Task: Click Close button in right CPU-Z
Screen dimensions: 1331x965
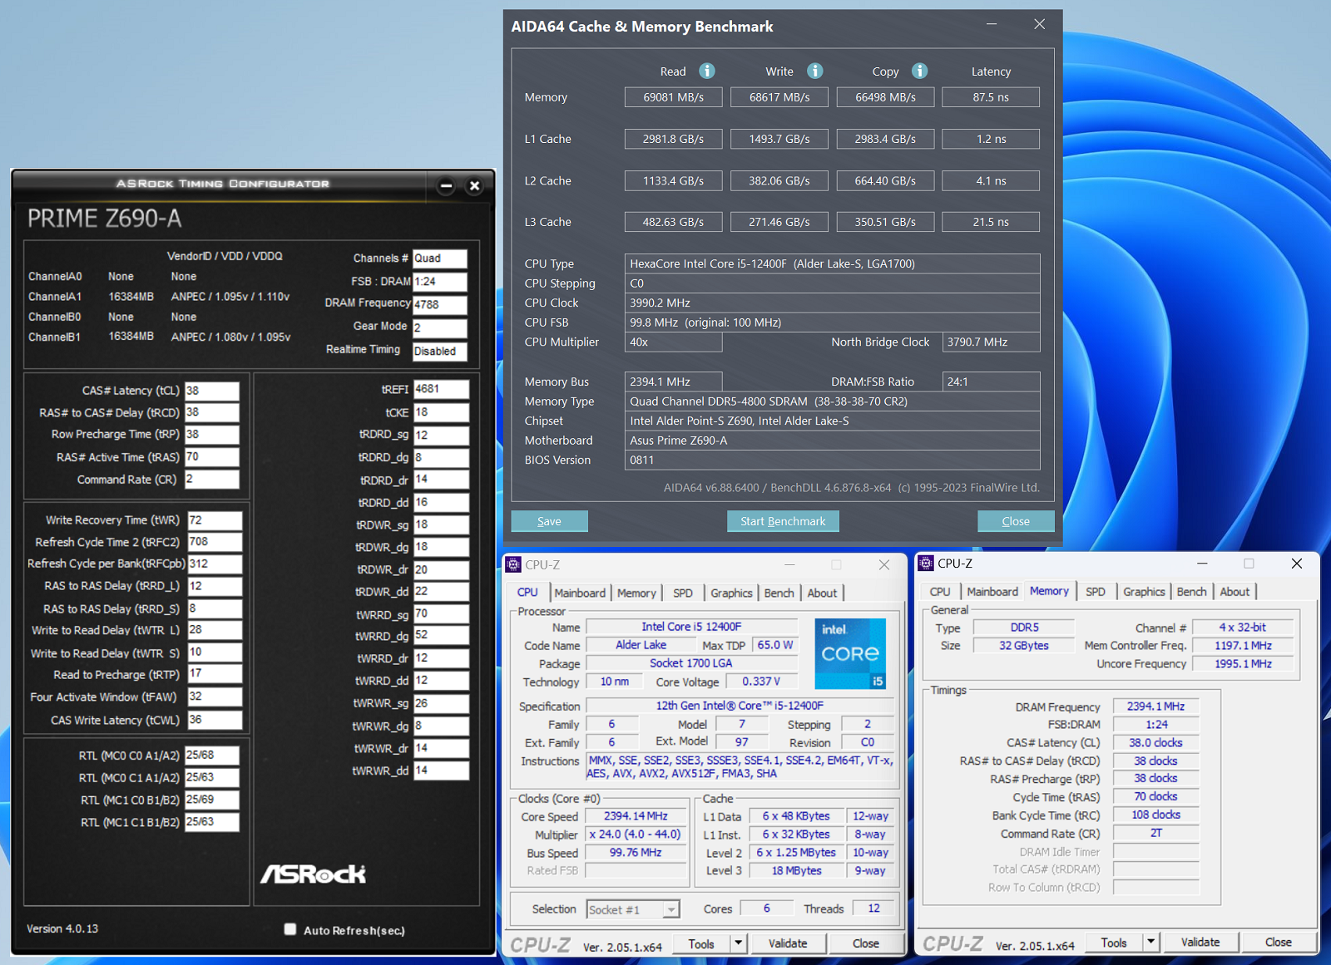Action: [x=1279, y=943]
